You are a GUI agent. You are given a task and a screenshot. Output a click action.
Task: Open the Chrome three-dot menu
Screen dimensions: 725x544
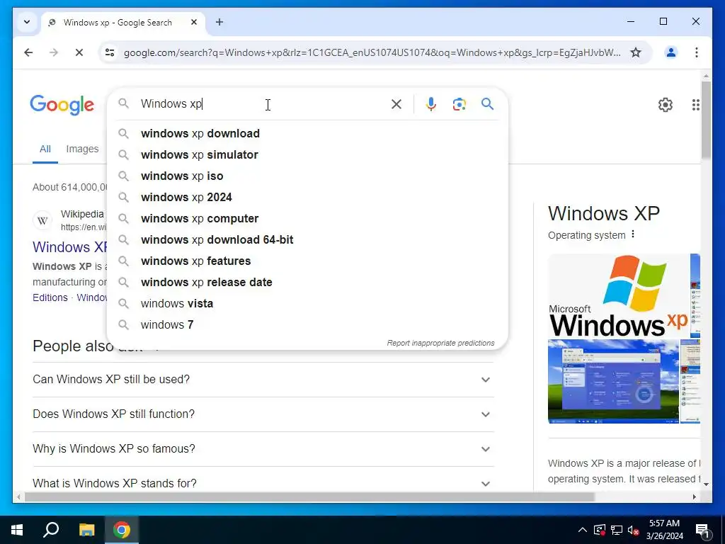click(x=697, y=52)
